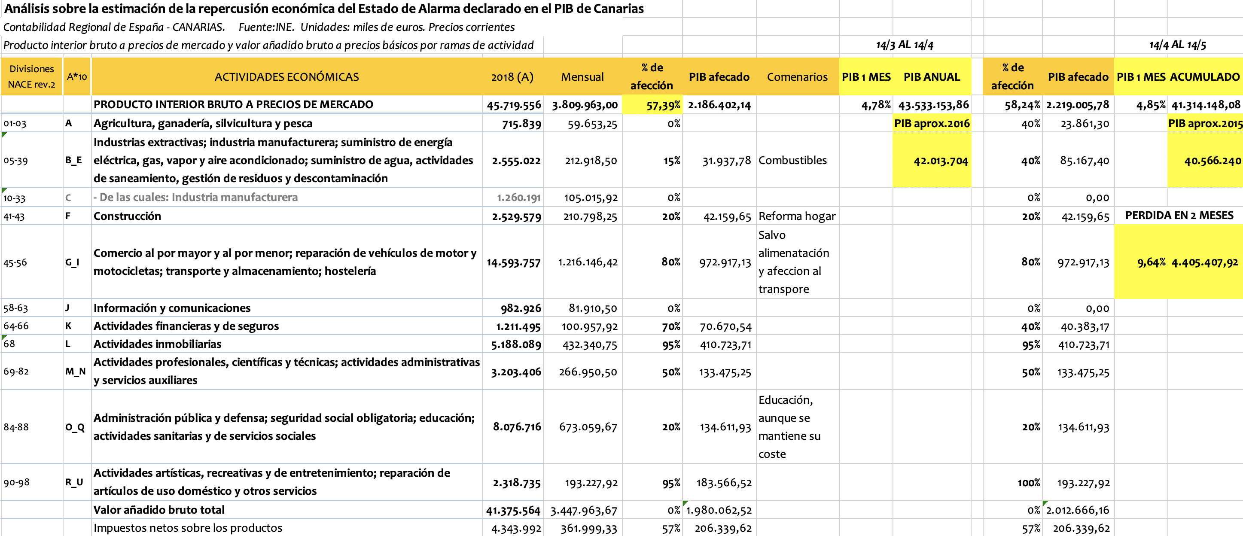1243x536 pixels.
Task: Select the cell showing 4.405.407,92
Action: pos(1204,262)
